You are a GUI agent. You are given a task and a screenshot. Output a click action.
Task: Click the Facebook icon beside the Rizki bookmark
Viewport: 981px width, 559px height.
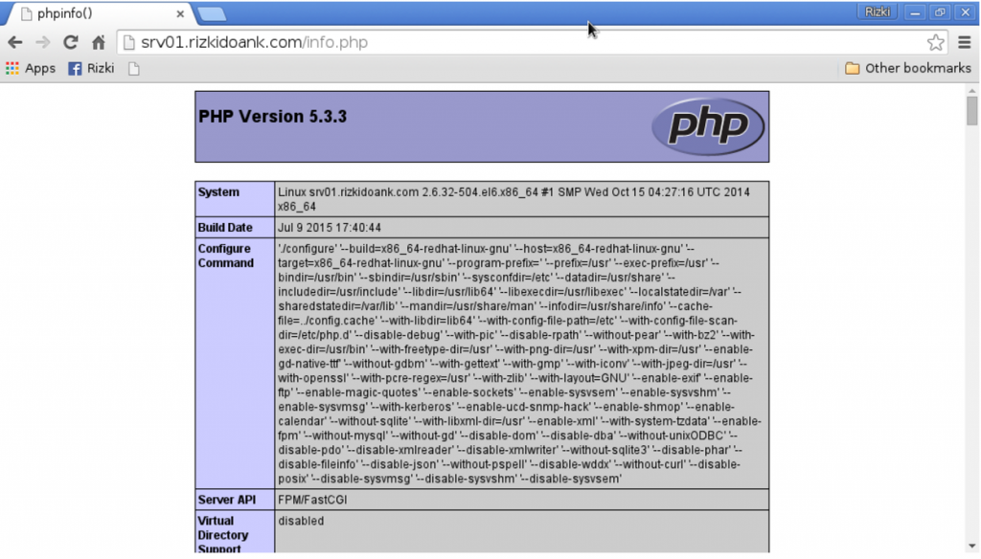coord(75,68)
